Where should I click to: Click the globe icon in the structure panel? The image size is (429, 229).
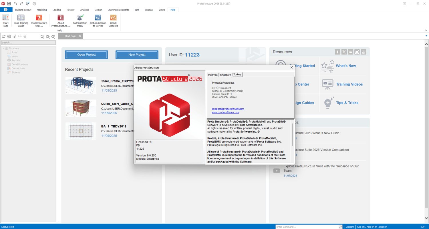point(9,37)
